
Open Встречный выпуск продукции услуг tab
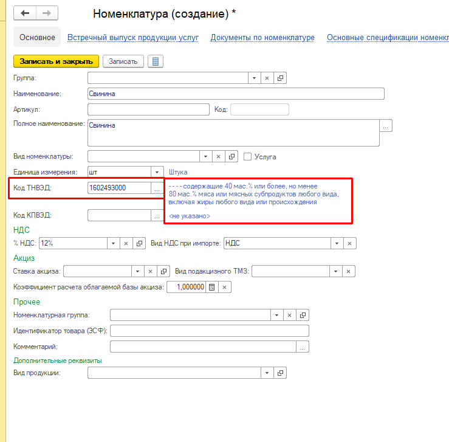pyautogui.click(x=133, y=38)
